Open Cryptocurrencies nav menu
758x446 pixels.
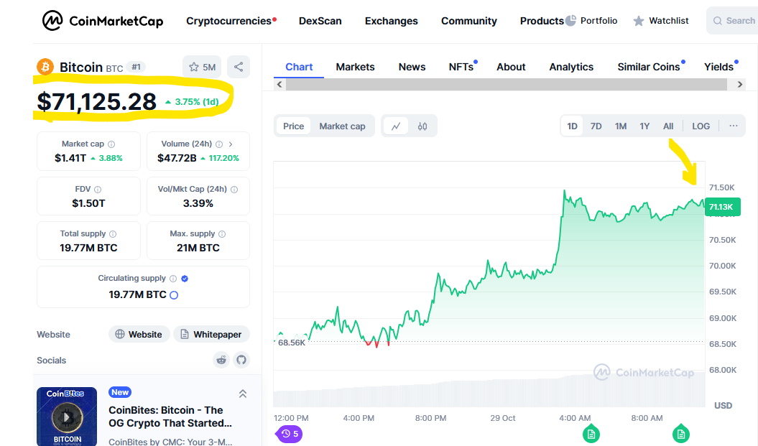(x=228, y=21)
